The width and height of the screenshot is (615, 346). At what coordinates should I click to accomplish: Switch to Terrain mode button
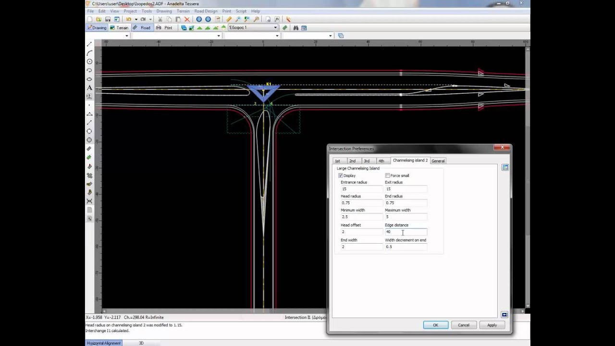pyautogui.click(x=120, y=28)
